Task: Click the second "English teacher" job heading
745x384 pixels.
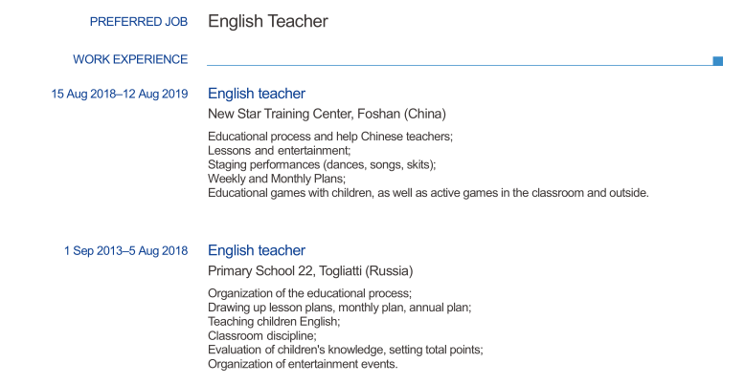Action: tap(257, 250)
